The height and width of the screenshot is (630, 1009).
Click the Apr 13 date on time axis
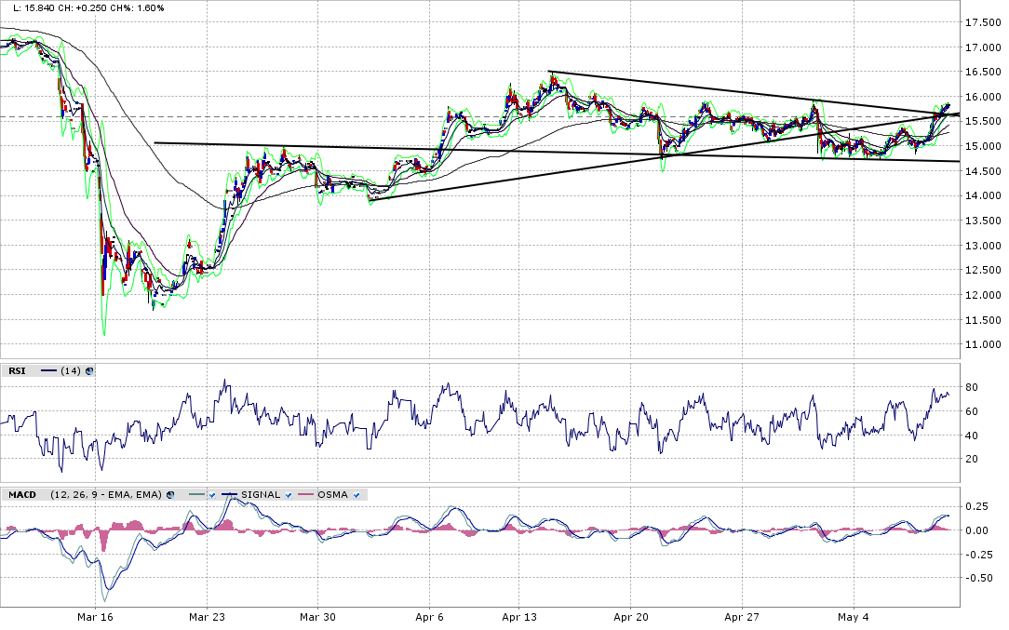click(x=521, y=617)
